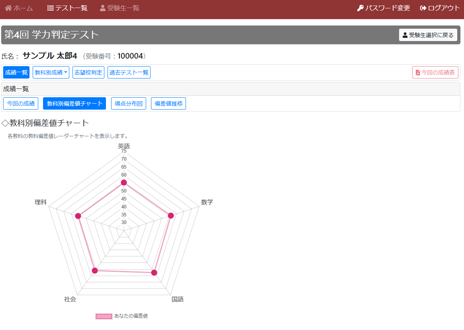Click the chart description sentence

coord(69,136)
